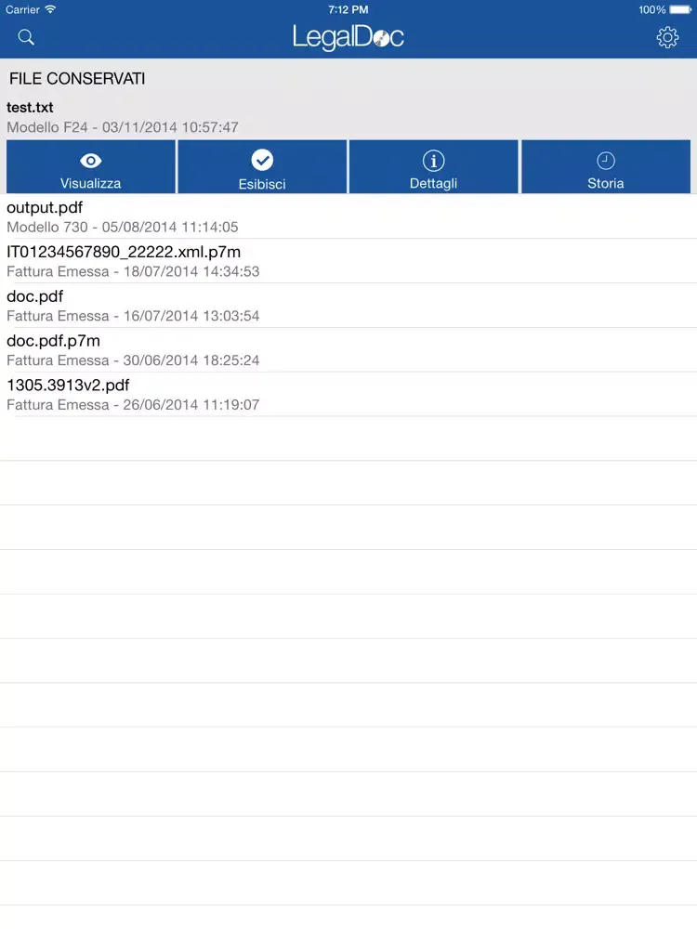Tap the Esibisci checkmark icon
Viewport: 697px width, 929px height.
tap(262, 160)
